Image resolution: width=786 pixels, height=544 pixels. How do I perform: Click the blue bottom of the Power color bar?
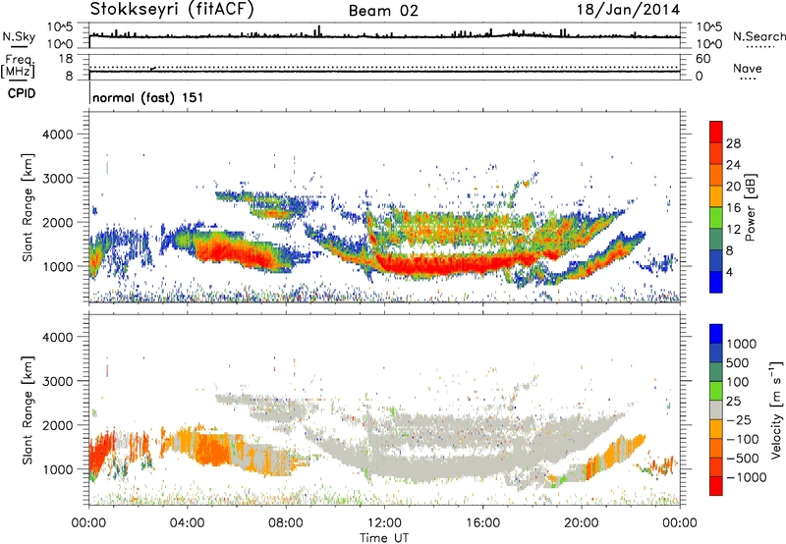point(716,282)
